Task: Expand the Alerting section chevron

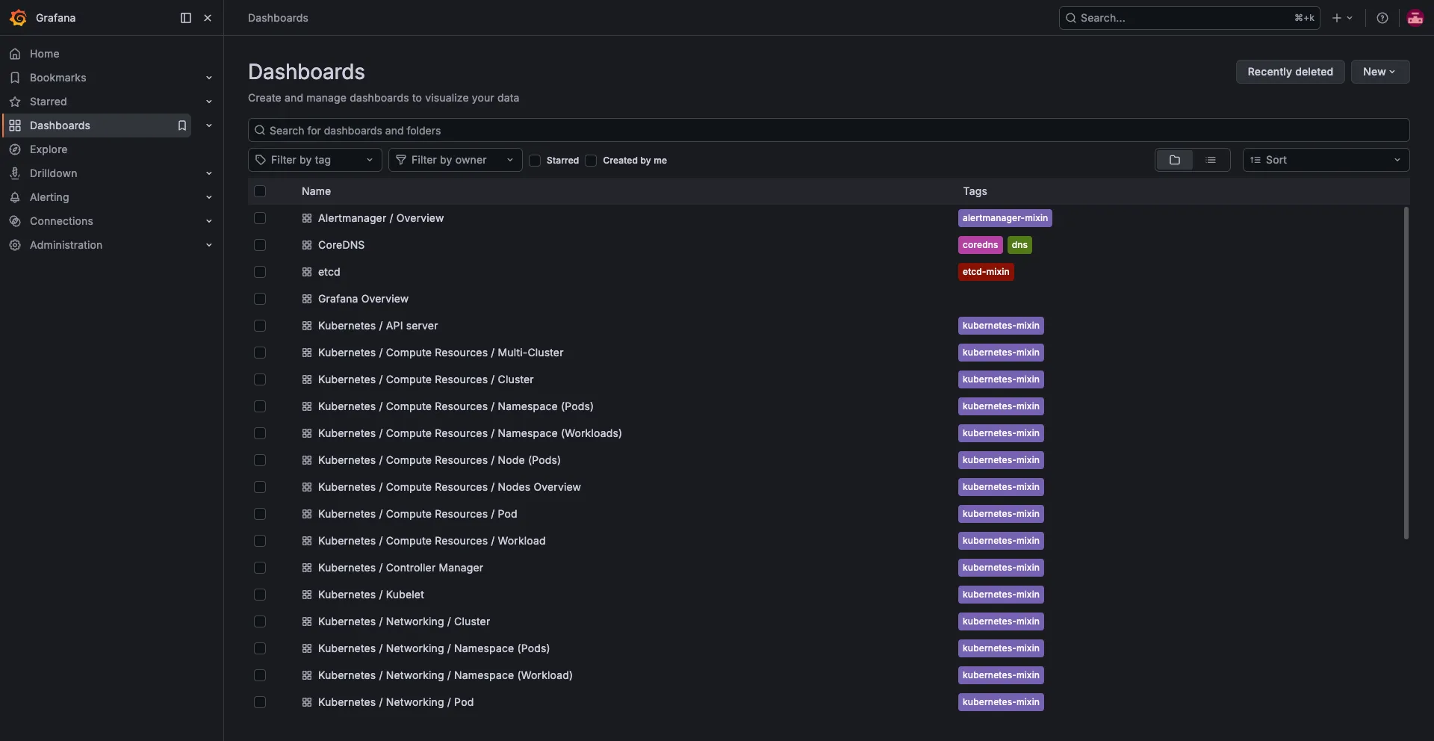Action: pyautogui.click(x=209, y=197)
